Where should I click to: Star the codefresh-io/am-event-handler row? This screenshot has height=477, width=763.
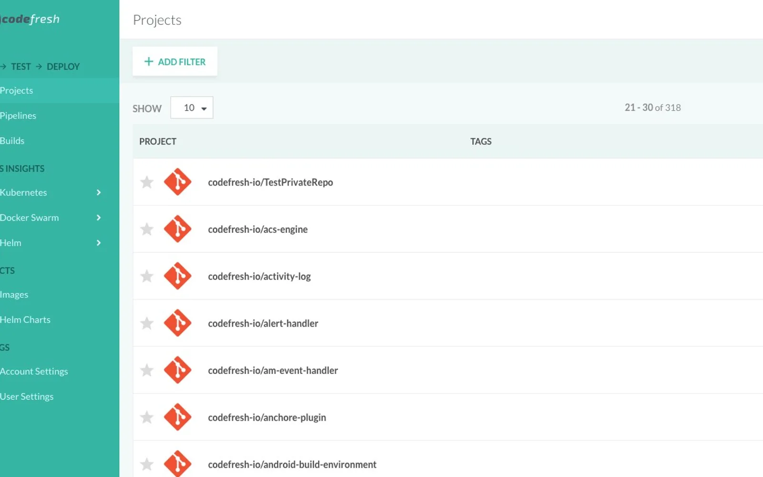click(147, 370)
